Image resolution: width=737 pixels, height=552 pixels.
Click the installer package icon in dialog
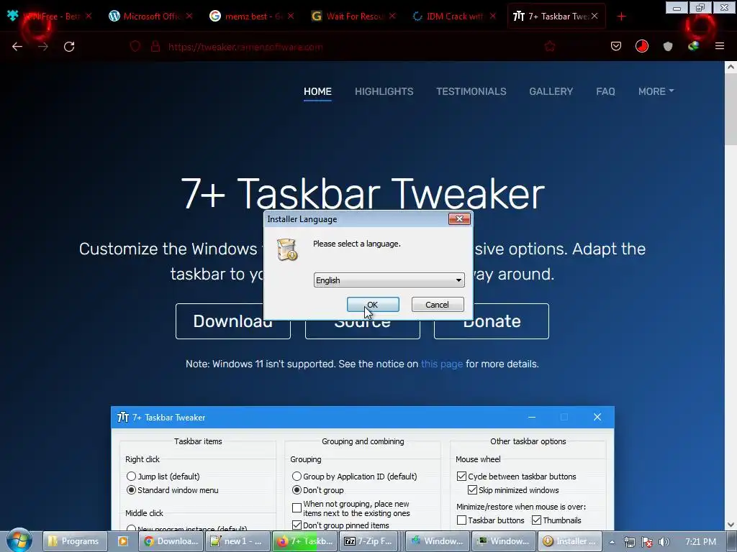point(286,249)
